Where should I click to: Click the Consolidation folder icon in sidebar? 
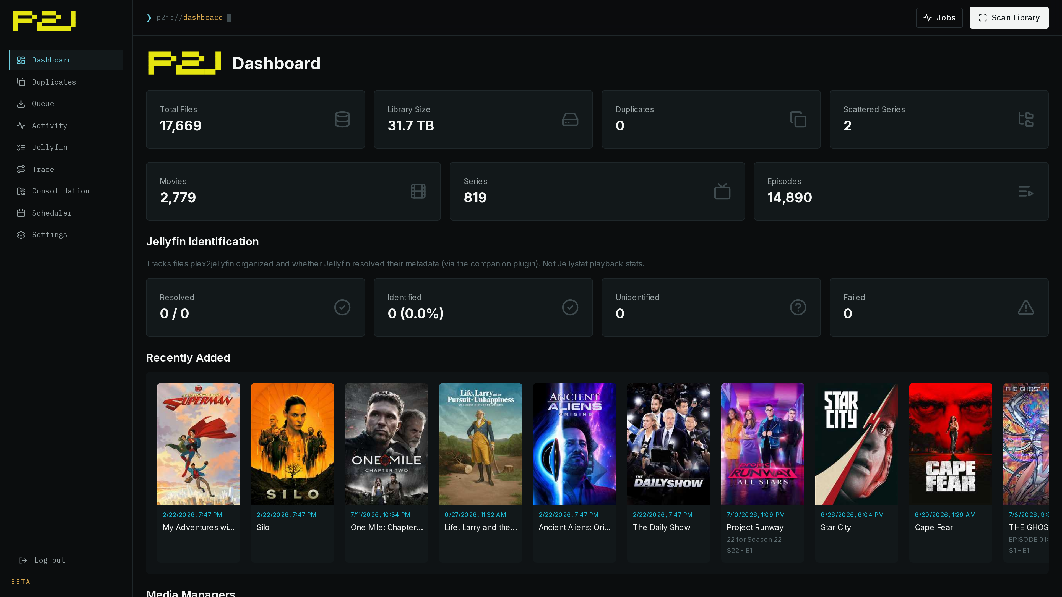pyautogui.click(x=21, y=191)
